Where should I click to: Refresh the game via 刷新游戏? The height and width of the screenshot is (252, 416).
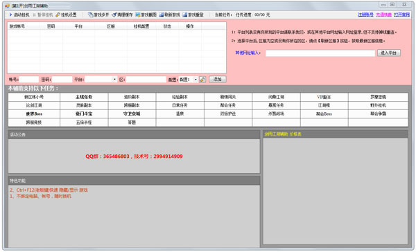(169, 15)
